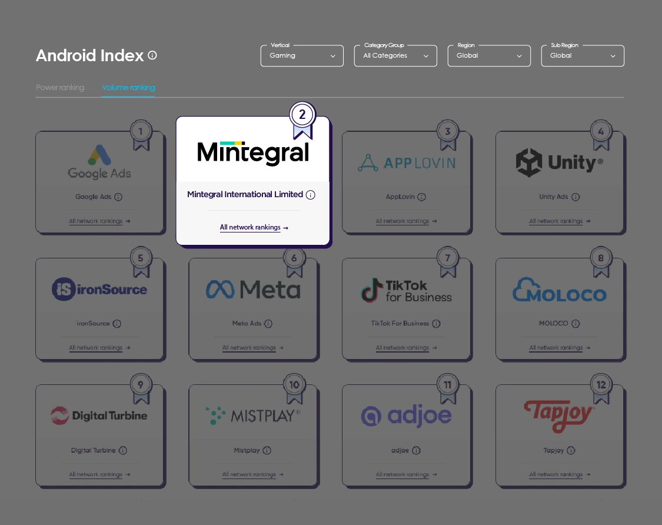
Task: Open All network rankings for Google Ads
Action: coord(99,221)
